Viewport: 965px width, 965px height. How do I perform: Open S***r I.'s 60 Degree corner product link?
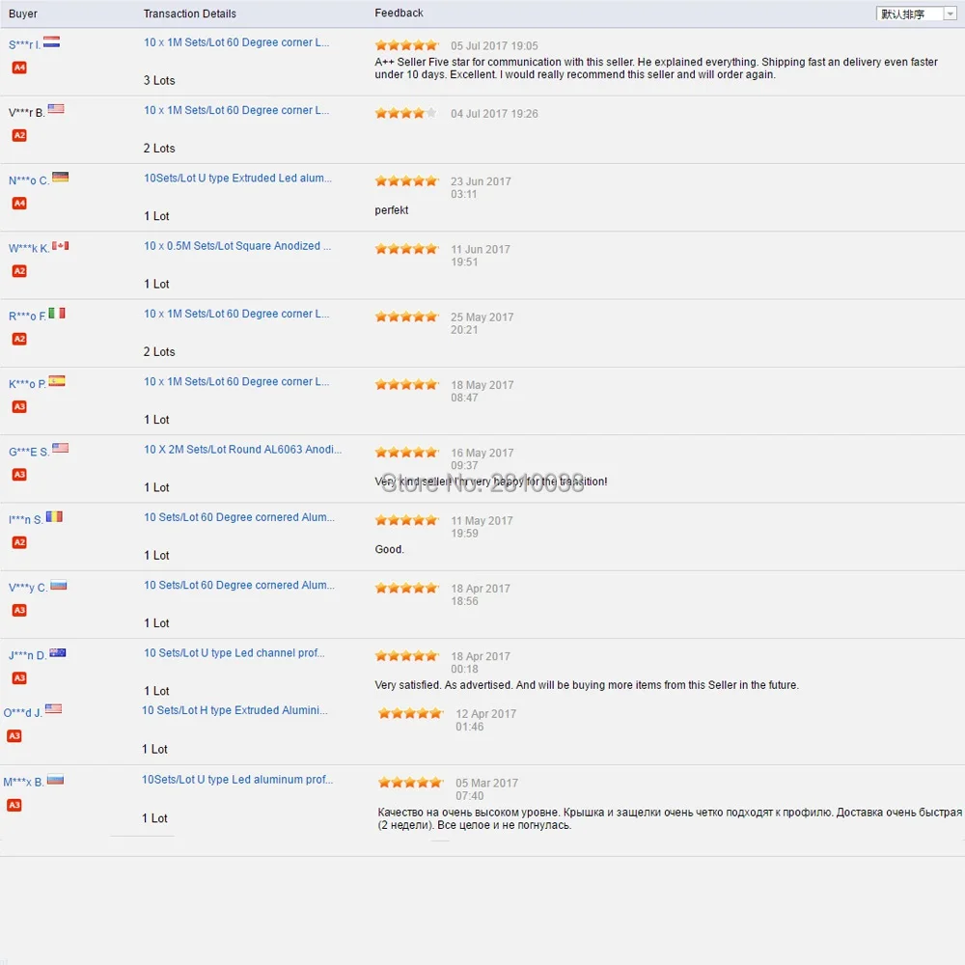236,42
